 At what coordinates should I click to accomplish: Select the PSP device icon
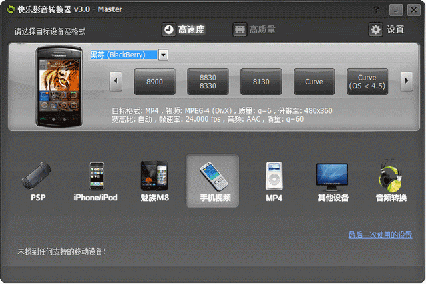tap(37, 181)
